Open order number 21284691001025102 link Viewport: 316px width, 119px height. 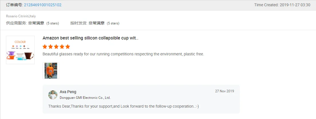coord(43,5)
